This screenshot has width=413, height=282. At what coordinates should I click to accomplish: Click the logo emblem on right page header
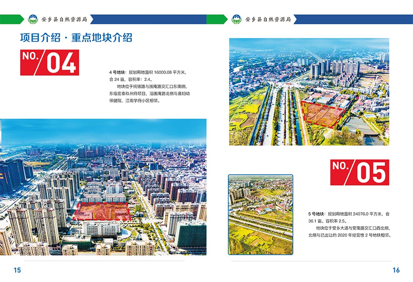pos(237,19)
